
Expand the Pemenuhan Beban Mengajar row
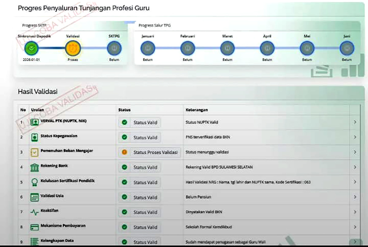pos(355,152)
